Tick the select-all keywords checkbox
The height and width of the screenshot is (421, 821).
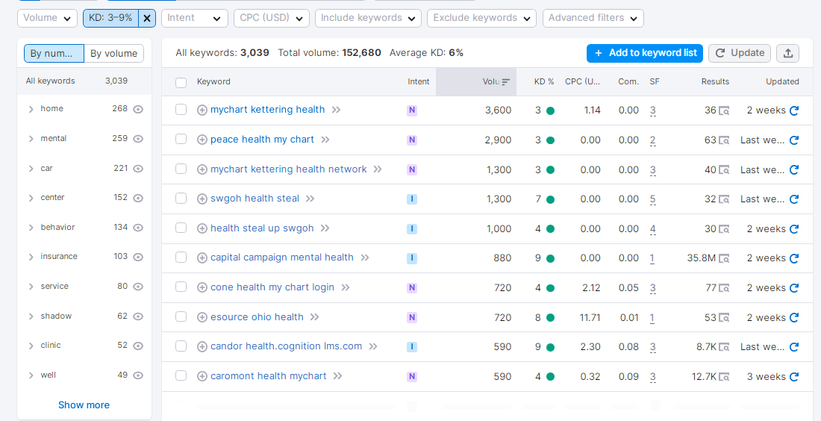point(181,82)
